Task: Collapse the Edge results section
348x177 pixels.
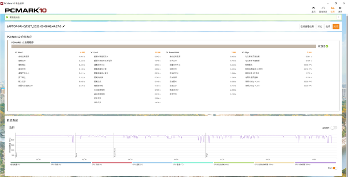Action: [x=243, y=53]
